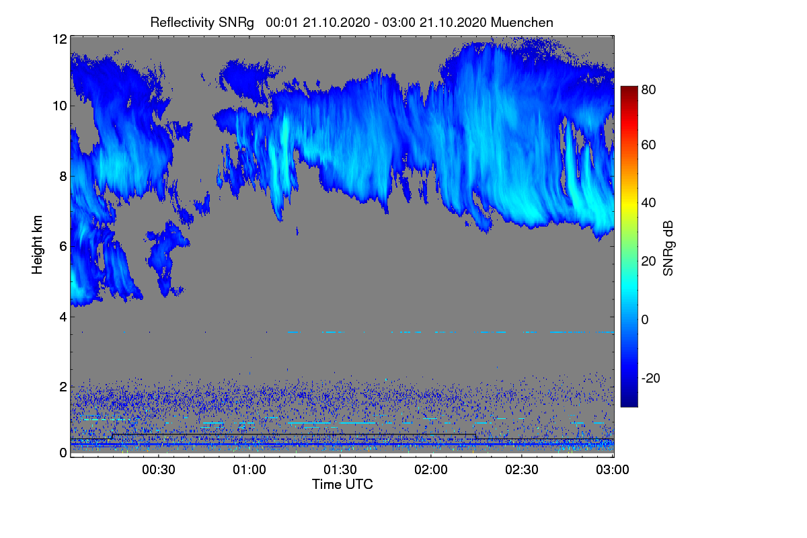
Task: Click the height tick label 8
Action: (63, 176)
